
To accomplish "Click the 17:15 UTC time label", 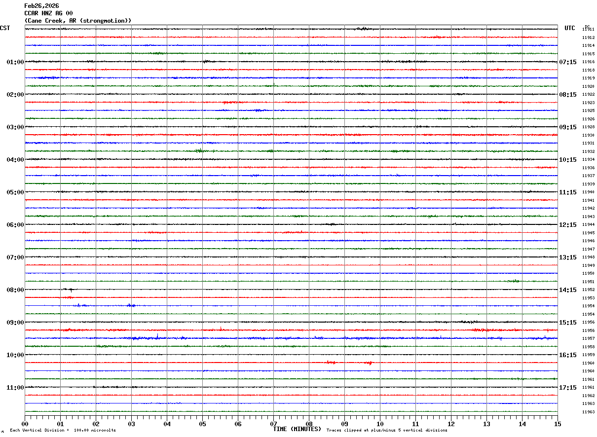I will point(567,388).
